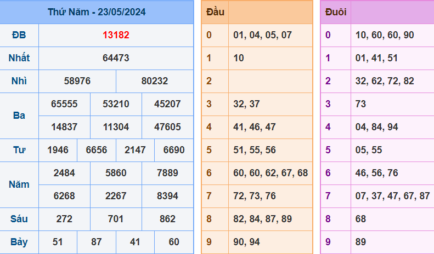Select the Nhì prize number 58976
The image size is (434, 254).
tap(77, 81)
